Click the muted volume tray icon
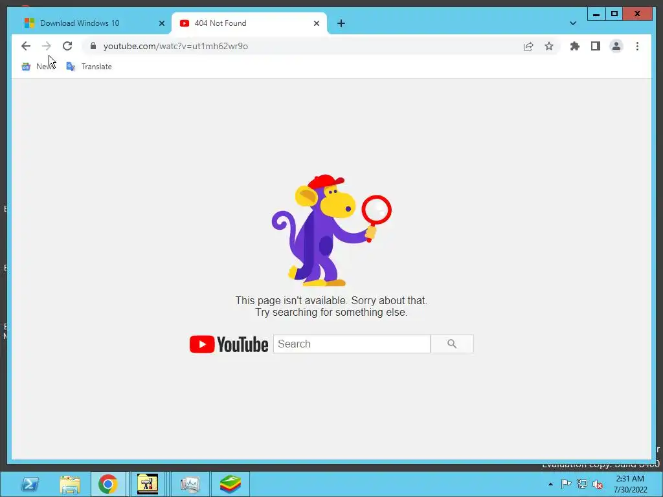This screenshot has height=497, width=663. tap(598, 484)
